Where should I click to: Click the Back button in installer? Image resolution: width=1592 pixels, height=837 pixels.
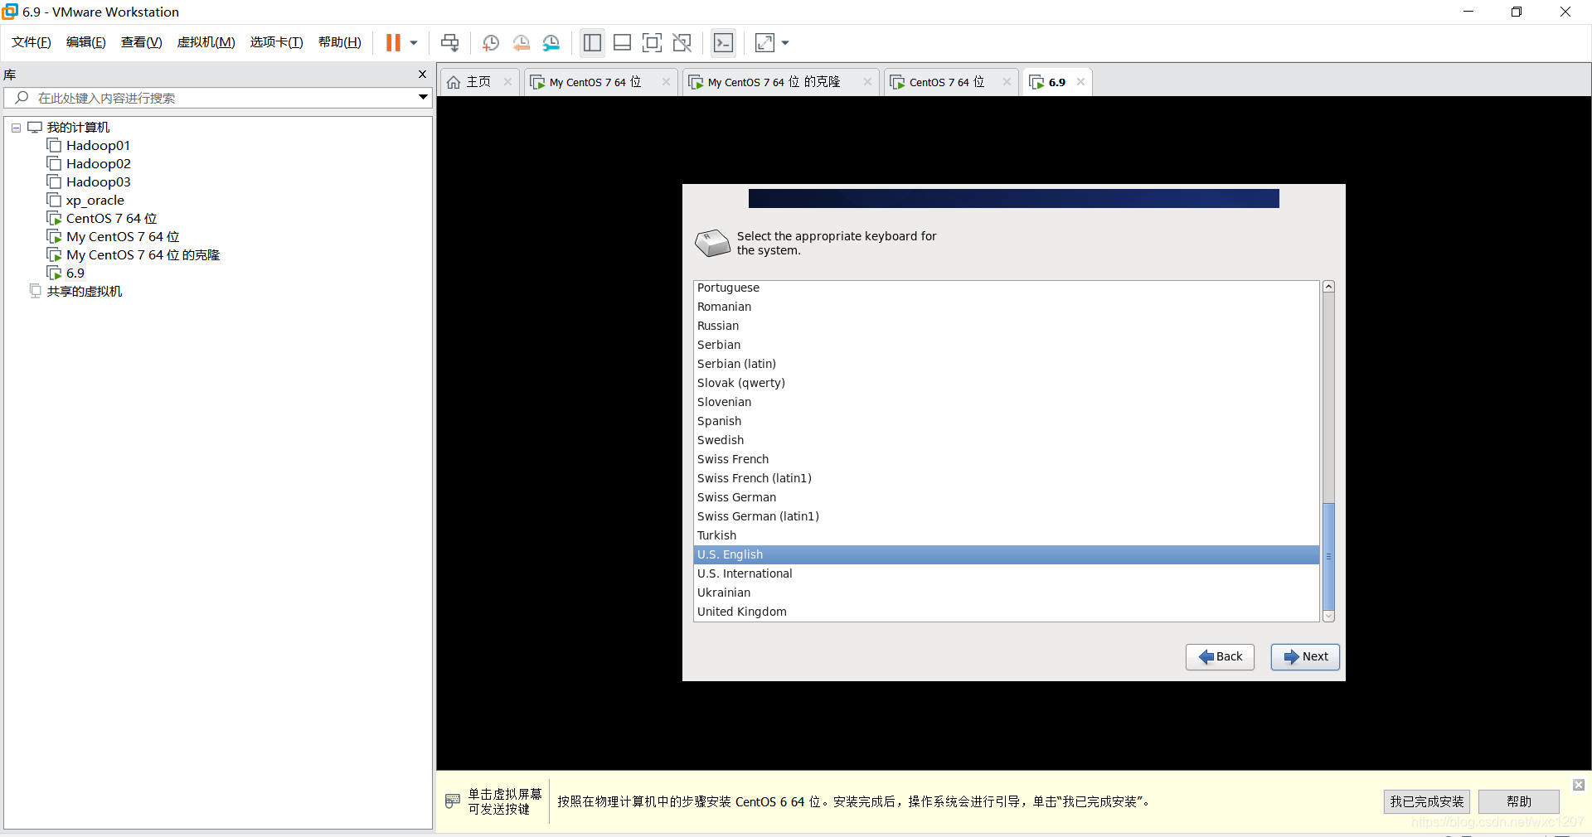1220,657
